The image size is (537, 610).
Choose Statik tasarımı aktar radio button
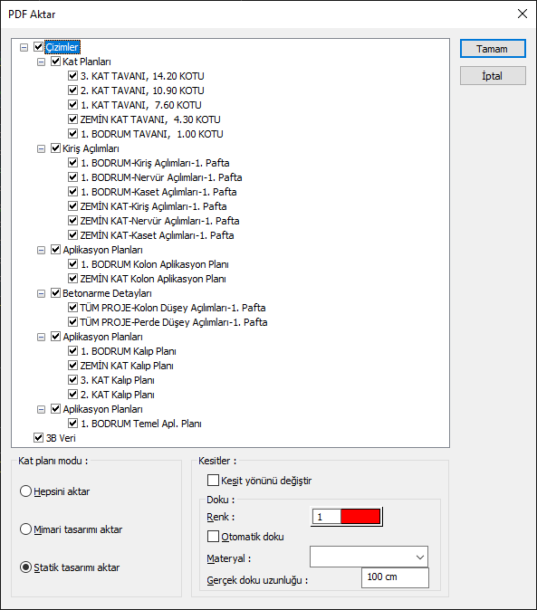pyautogui.click(x=25, y=567)
